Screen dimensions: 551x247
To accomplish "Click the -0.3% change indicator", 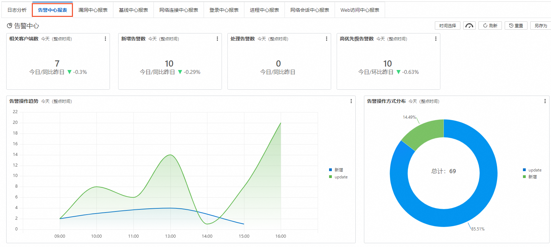I will pyautogui.click(x=77, y=72).
